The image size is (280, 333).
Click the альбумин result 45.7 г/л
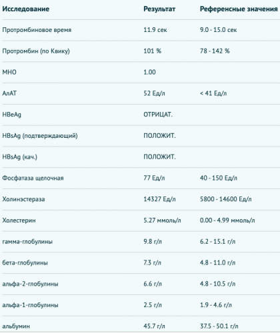(x=154, y=326)
